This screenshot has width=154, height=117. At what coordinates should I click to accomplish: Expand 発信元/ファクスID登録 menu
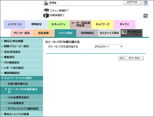pyautogui.click(x=22, y=114)
